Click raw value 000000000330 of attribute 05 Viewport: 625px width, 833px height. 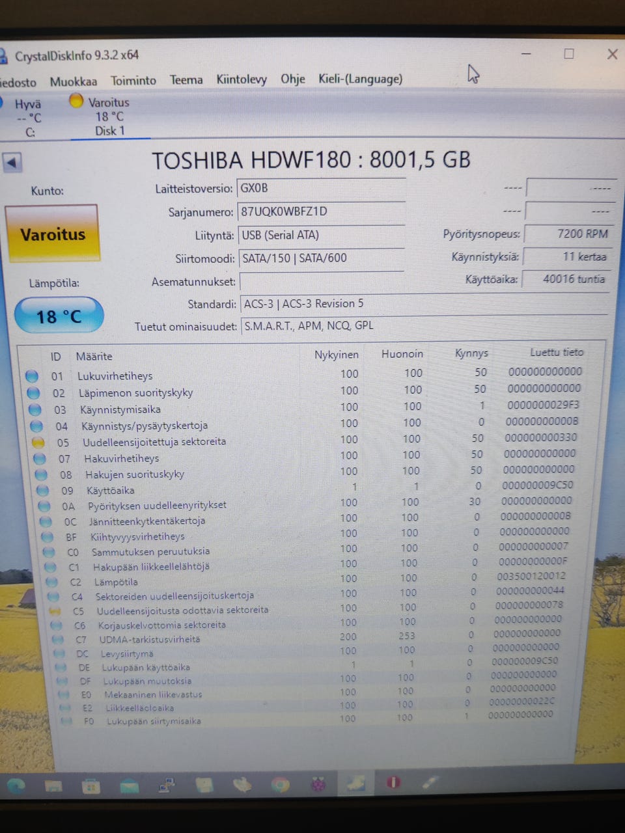click(541, 437)
